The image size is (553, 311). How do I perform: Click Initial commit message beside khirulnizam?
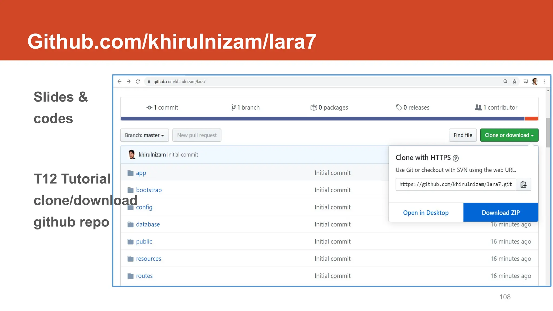183,155
